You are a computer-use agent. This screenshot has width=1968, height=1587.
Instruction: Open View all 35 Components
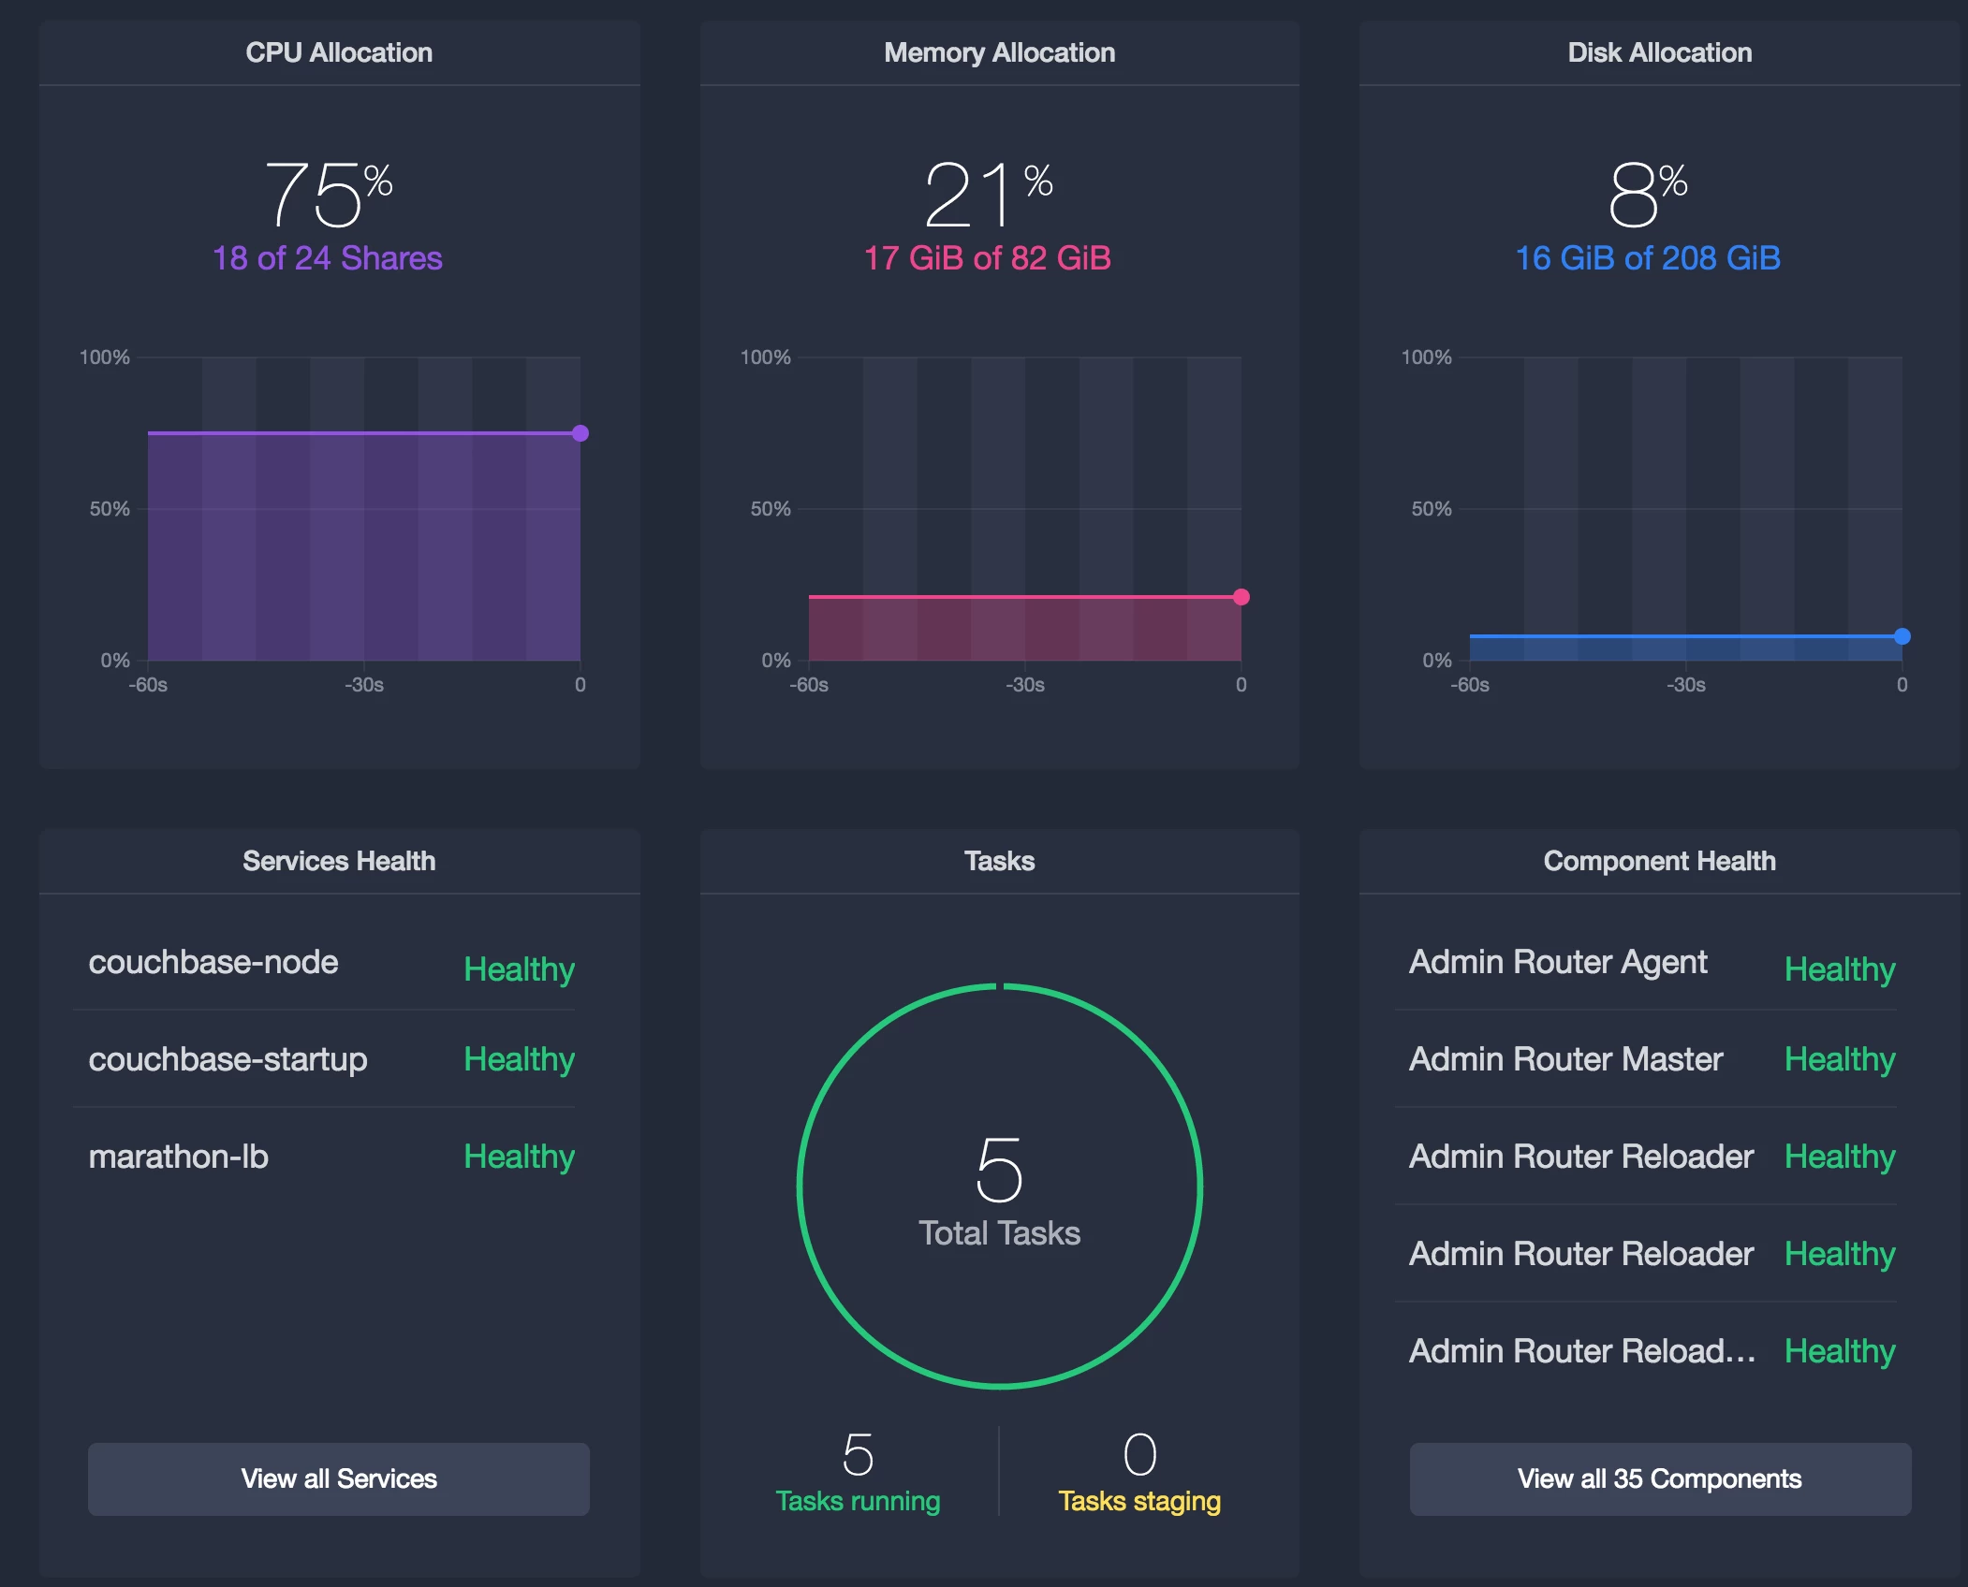pos(1660,1478)
